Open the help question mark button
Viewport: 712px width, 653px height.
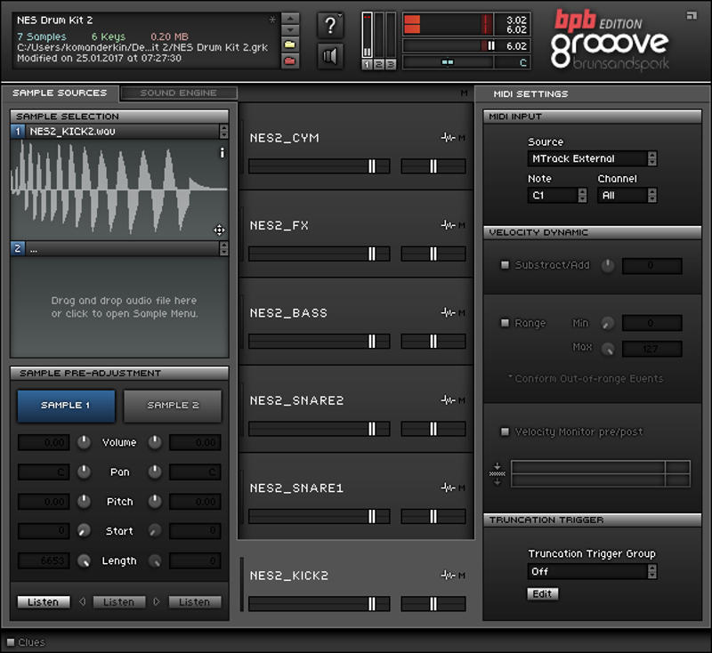coord(330,25)
